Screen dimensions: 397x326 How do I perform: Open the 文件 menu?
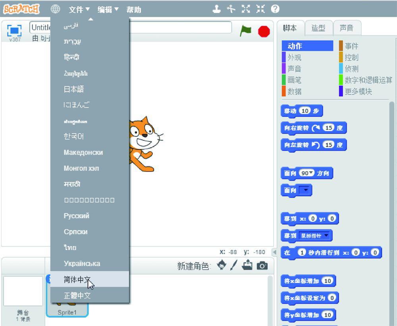(79, 10)
